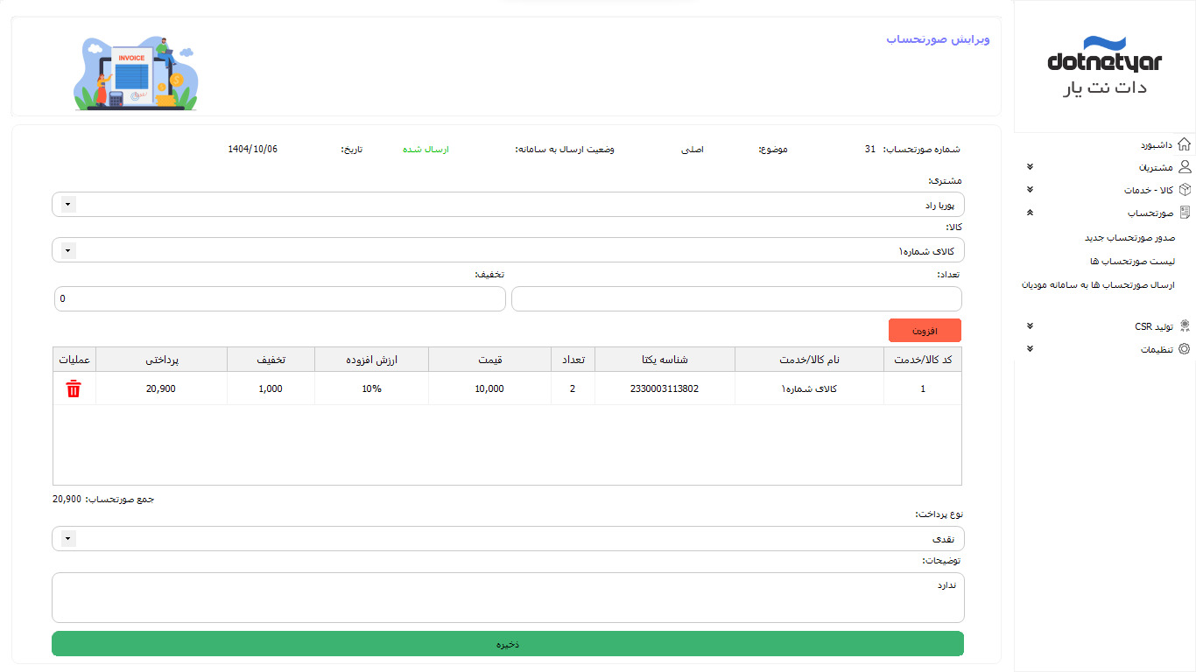Image resolution: width=1196 pixels, height=672 pixels.
Task: Expand the customers (مشتریان) menu chevron
Action: [x=1030, y=167]
